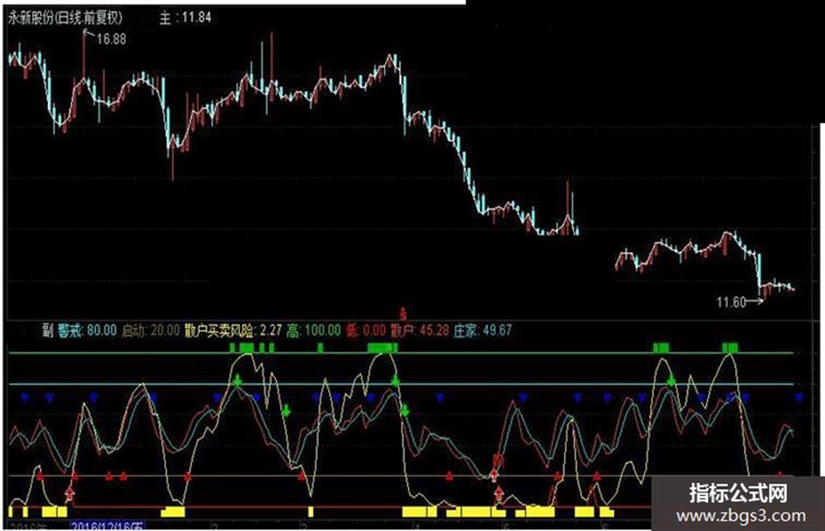This screenshot has height=531, width=825.
Task: Click the highlighted date 2016/12/16/五 on time axis
Action: tap(107, 526)
